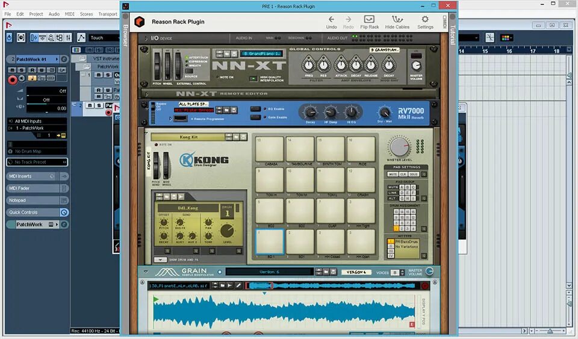The image size is (578, 339).
Task: Click Kong drum Level knob
Action: click(227, 231)
